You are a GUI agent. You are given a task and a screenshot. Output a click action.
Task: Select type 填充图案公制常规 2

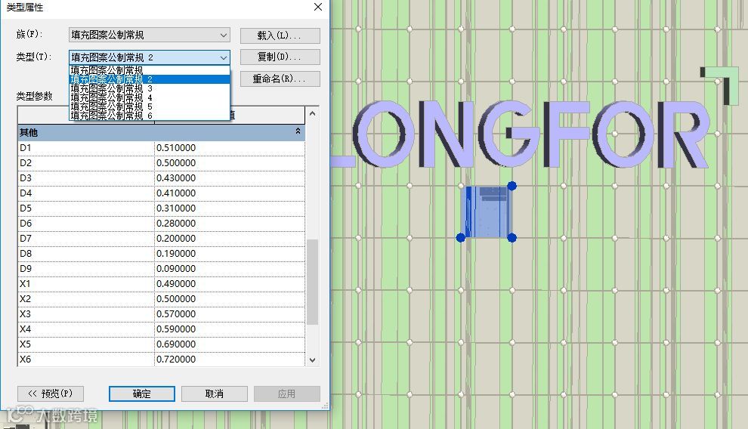(150, 79)
